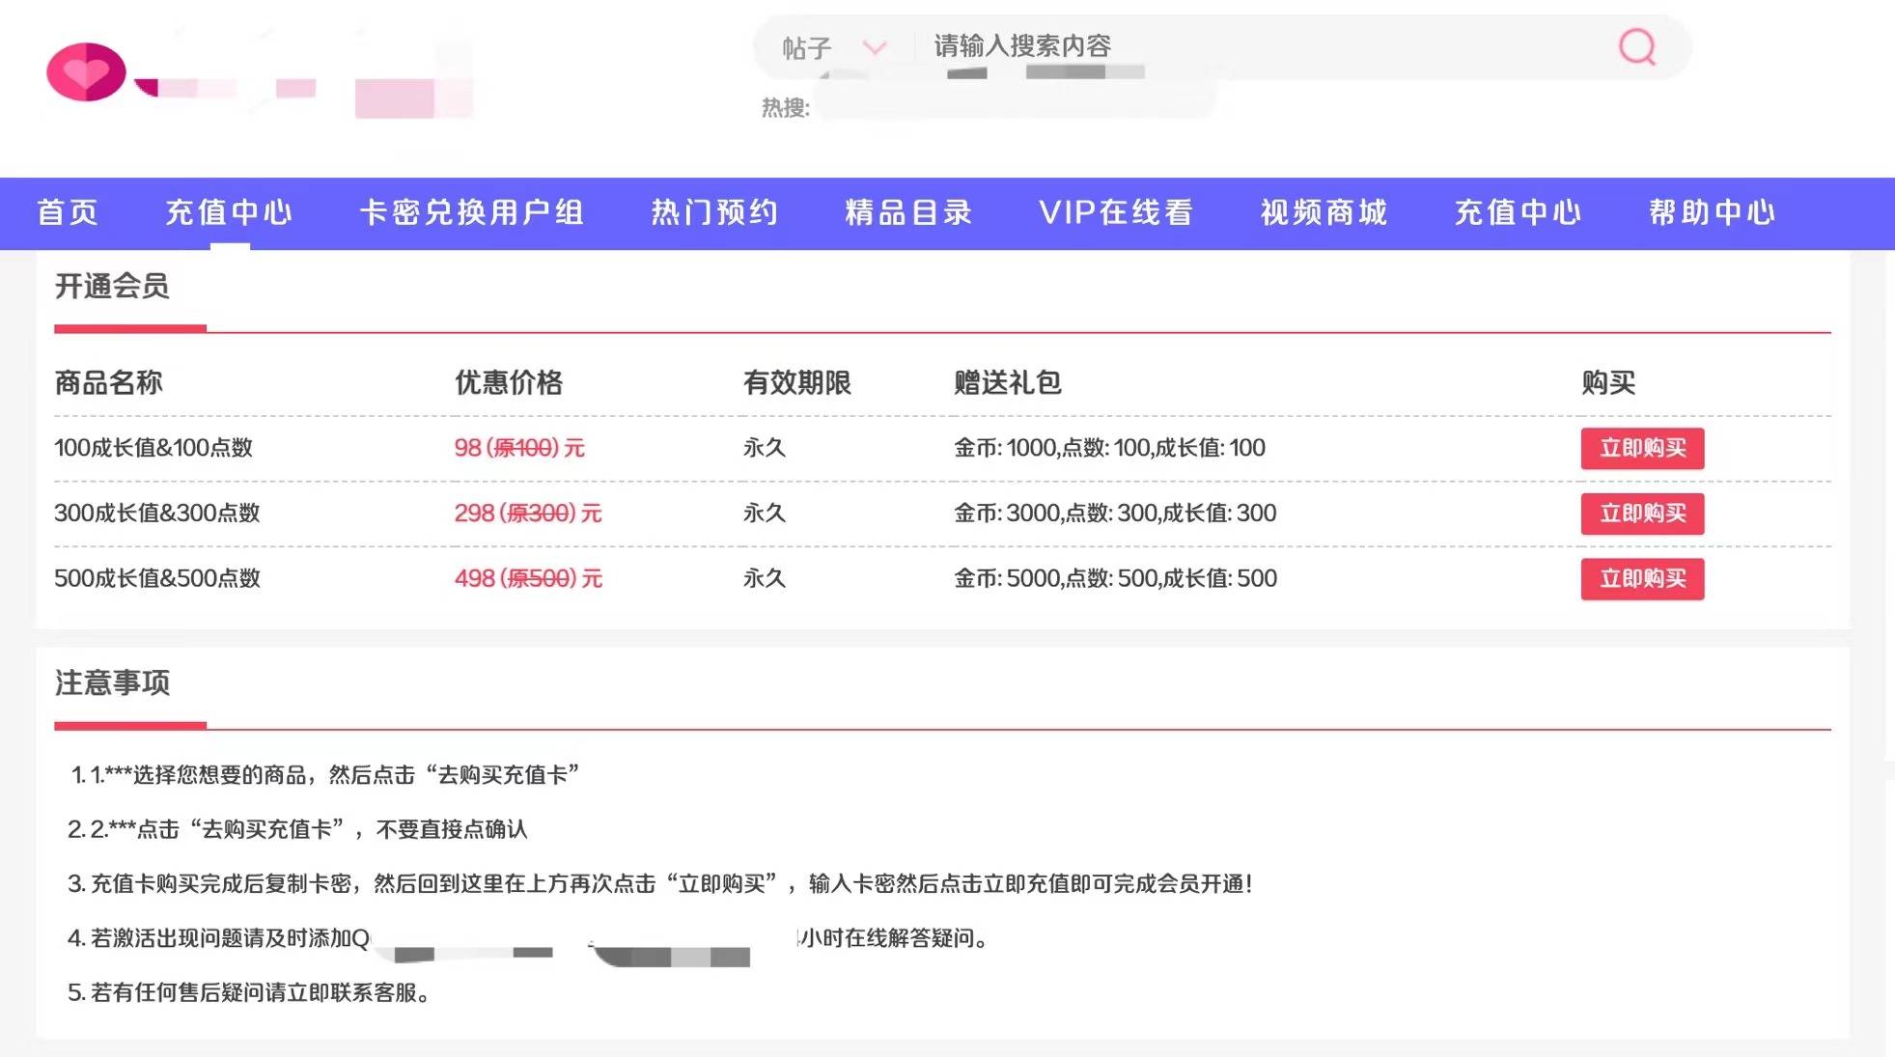This screenshot has height=1057, width=1895.
Task: Click 永久 in the 300成长值 row
Action: click(765, 513)
